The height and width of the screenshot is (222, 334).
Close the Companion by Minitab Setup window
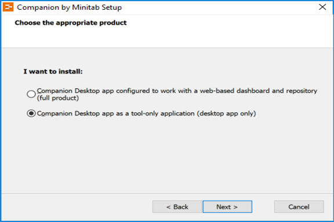322,7
